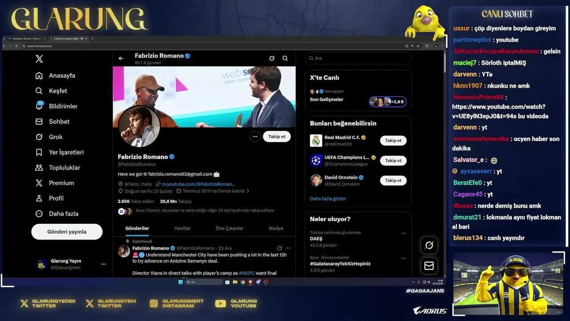Open Fabrizio Romano's profile picture

139,127
